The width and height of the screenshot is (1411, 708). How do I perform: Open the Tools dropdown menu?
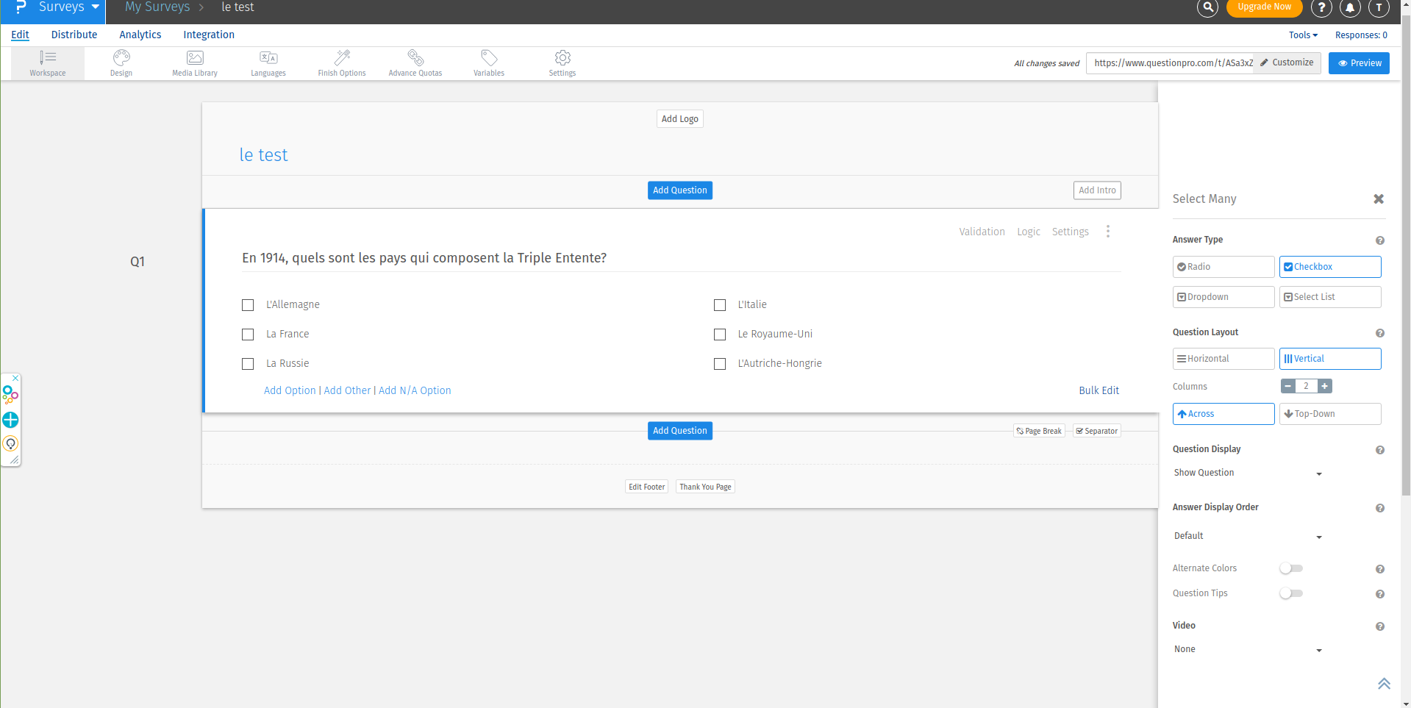point(1303,35)
